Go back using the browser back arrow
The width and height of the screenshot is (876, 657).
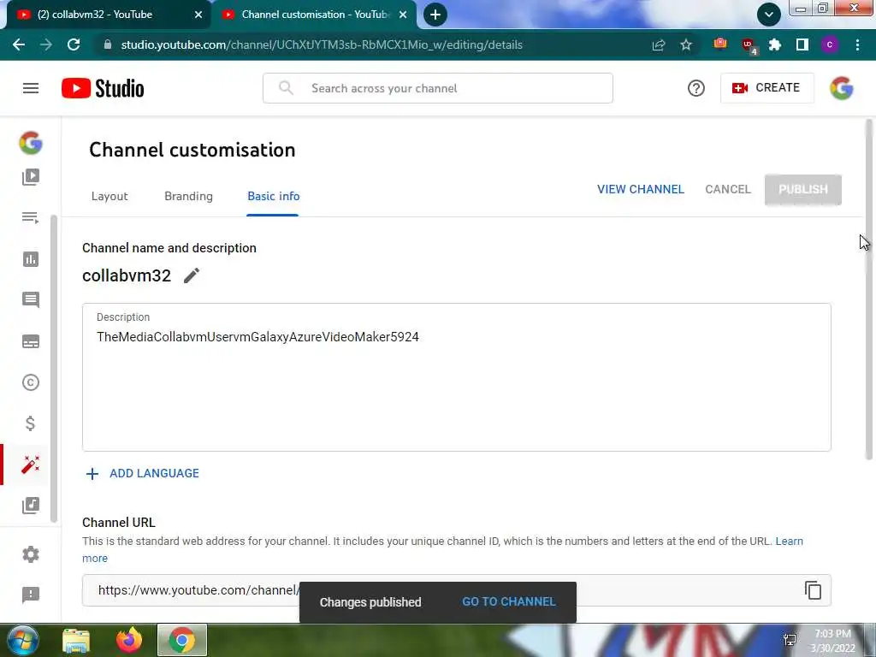coord(19,44)
